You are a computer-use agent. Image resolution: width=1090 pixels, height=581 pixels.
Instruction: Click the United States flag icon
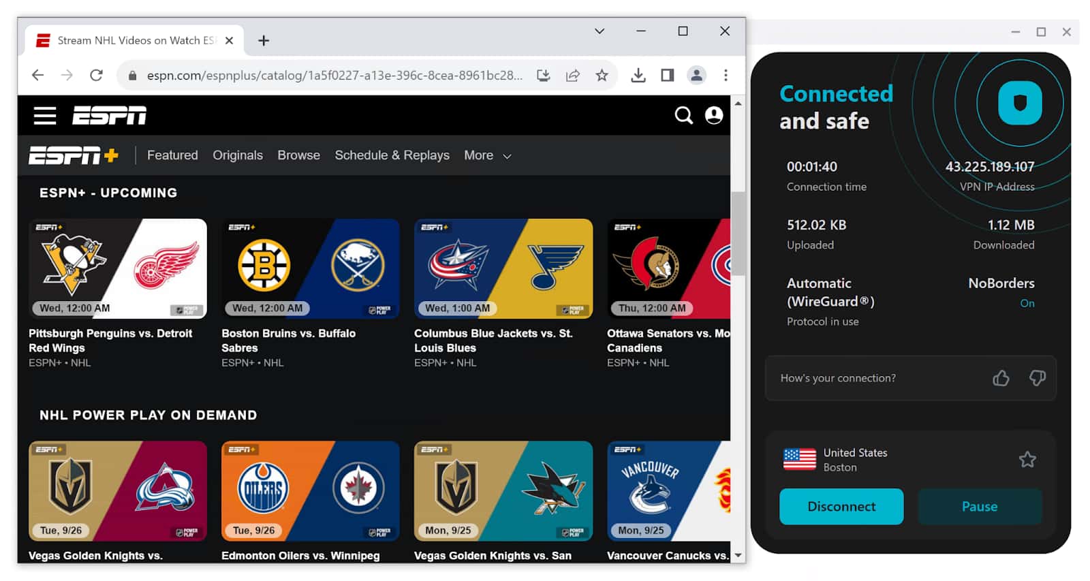coord(800,460)
